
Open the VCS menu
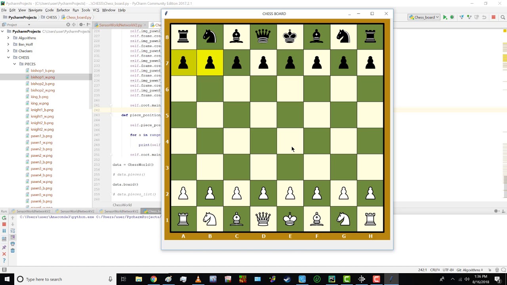(96, 10)
